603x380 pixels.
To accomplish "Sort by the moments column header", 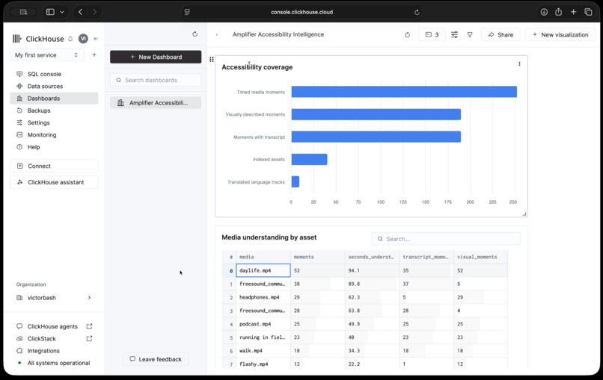I will click(318, 257).
